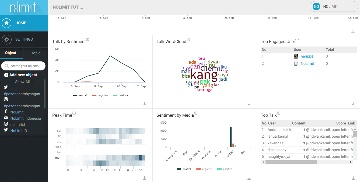The height and width of the screenshot is (182, 360).
Task: Toggle the negative series in Sentiment by Media
Action: coord(204,169)
